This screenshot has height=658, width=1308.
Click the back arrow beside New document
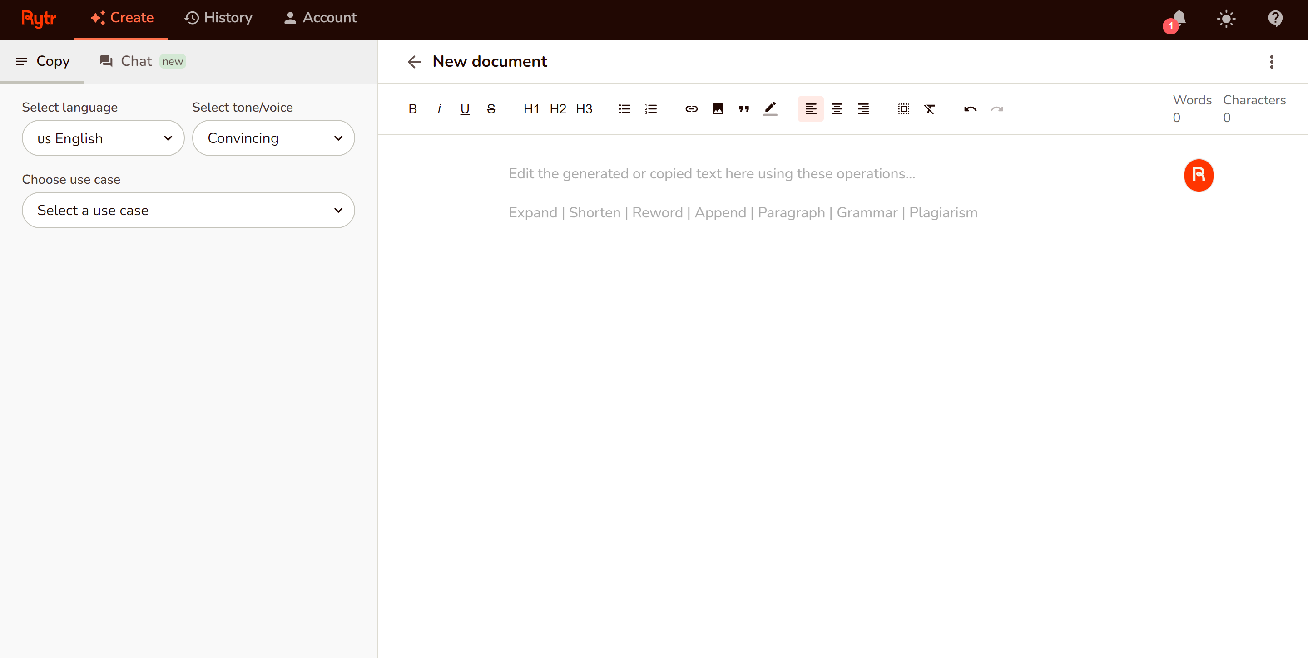[414, 62]
